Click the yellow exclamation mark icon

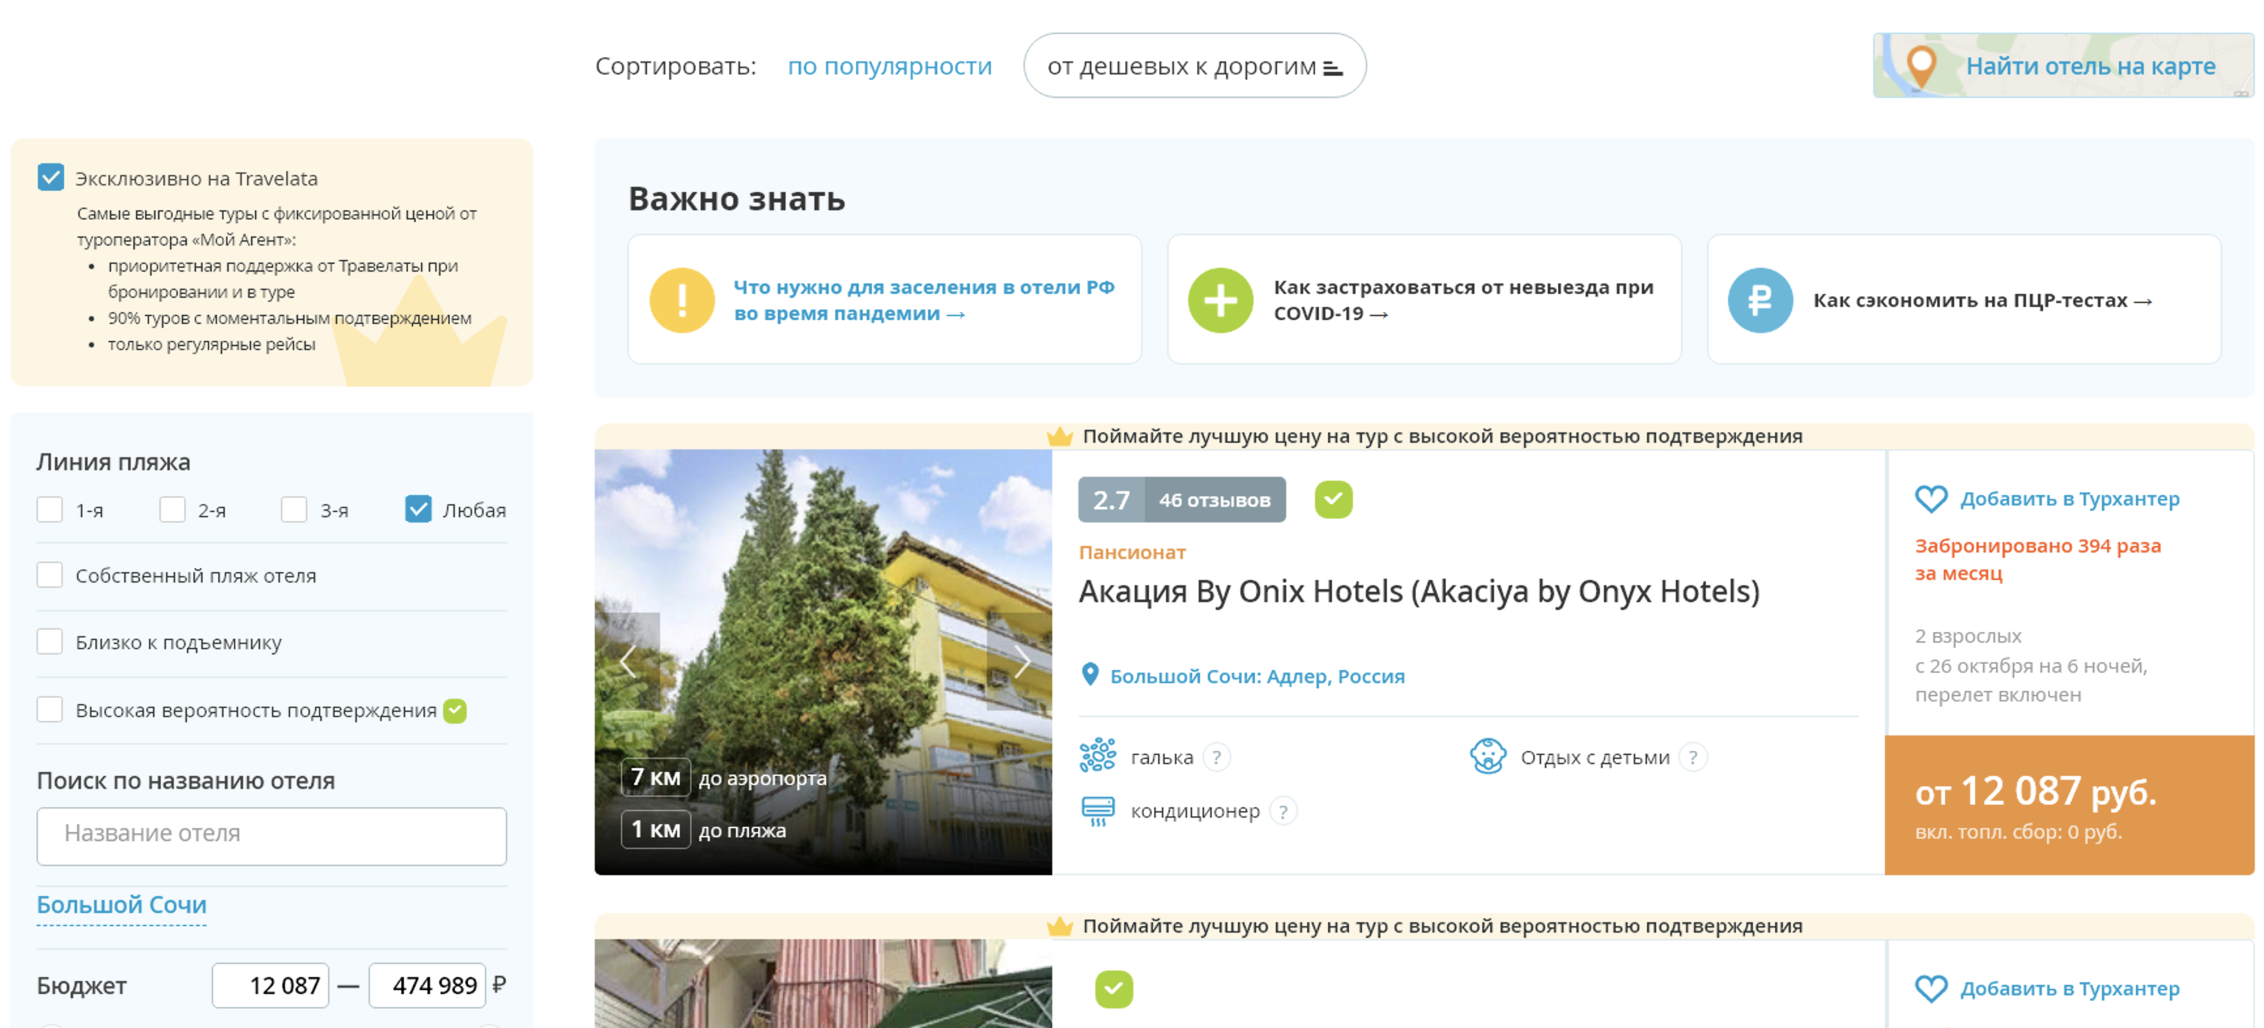(681, 300)
